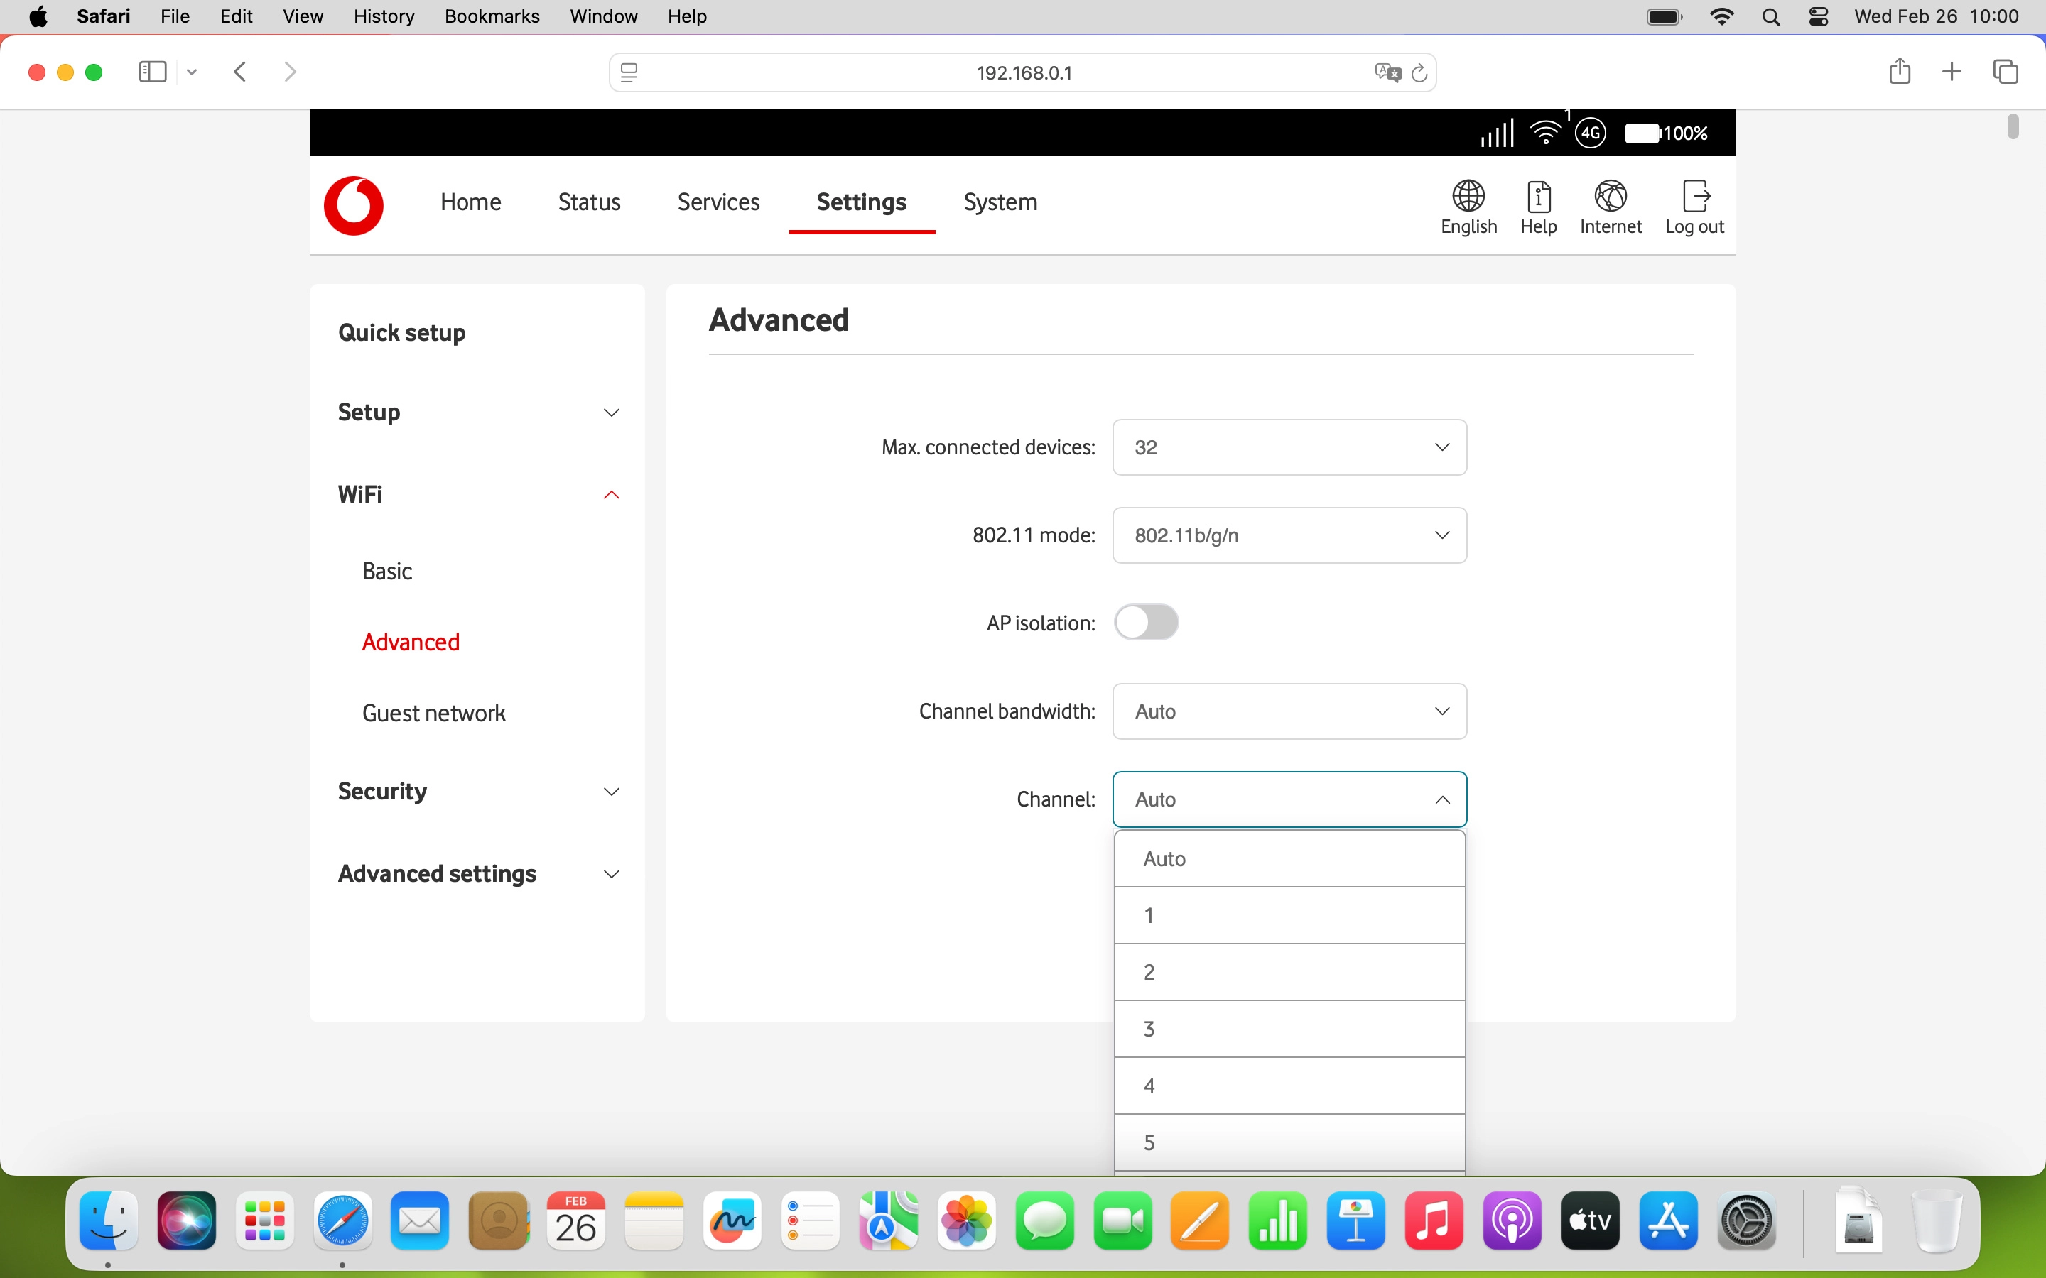Screen dimensions: 2046x1278
Task: Click the Safari share icon
Action: (1899, 72)
